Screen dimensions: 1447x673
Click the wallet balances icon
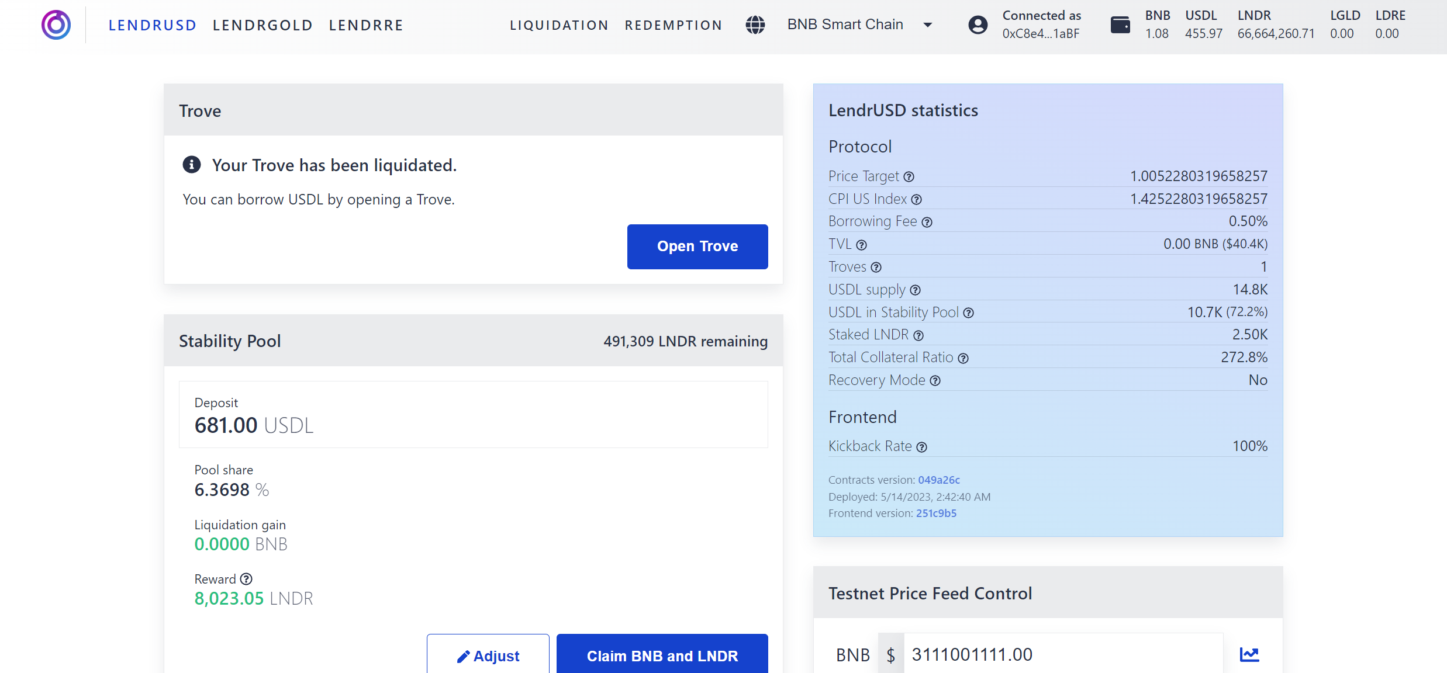1120,25
